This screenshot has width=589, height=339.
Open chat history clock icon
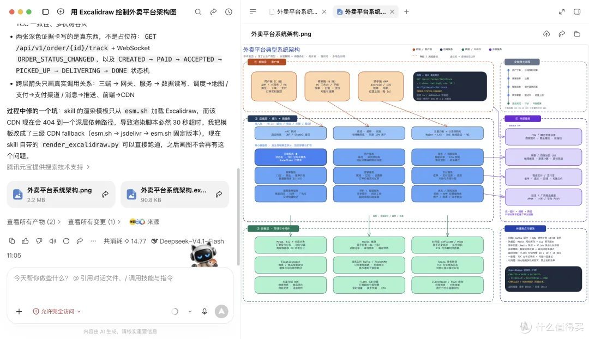point(229,12)
